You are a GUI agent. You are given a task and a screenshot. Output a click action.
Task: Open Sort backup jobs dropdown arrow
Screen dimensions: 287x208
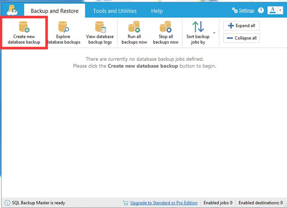click(214, 33)
